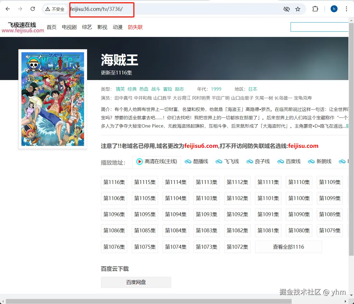Screen dimensions: 354x304
Task: Click the 日本 region link
Action: (x=253, y=89)
